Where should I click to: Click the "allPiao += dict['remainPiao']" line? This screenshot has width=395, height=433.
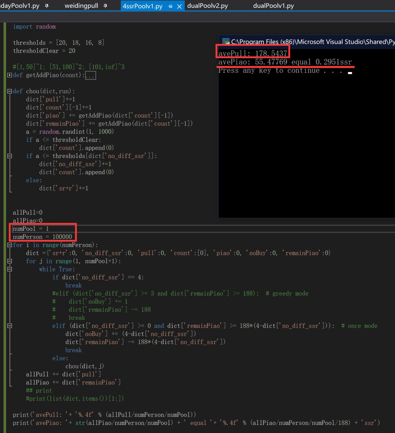point(73,383)
